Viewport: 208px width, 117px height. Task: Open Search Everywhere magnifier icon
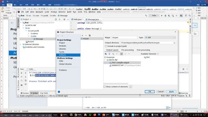tap(190, 16)
